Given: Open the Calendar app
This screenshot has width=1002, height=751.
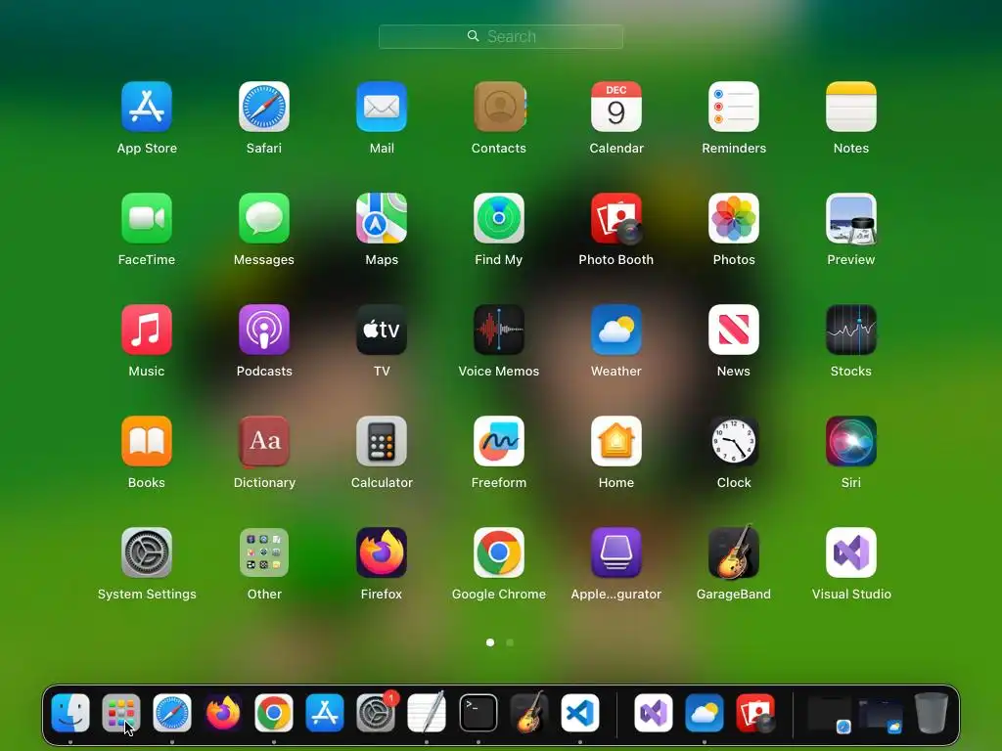Looking at the screenshot, I should pos(616,107).
